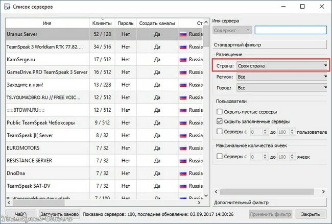Screen dimensions: 332x224
Task: Click the 9 / 512 clients cell
Action: 102,122
